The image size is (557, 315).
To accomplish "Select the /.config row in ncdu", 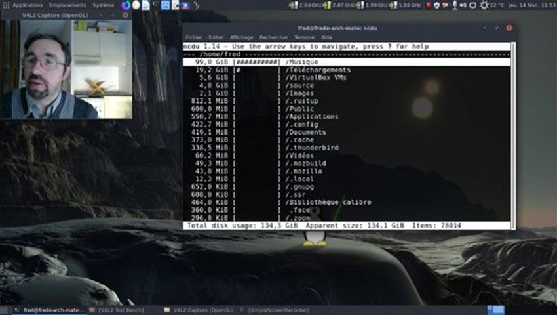I will coord(347,124).
